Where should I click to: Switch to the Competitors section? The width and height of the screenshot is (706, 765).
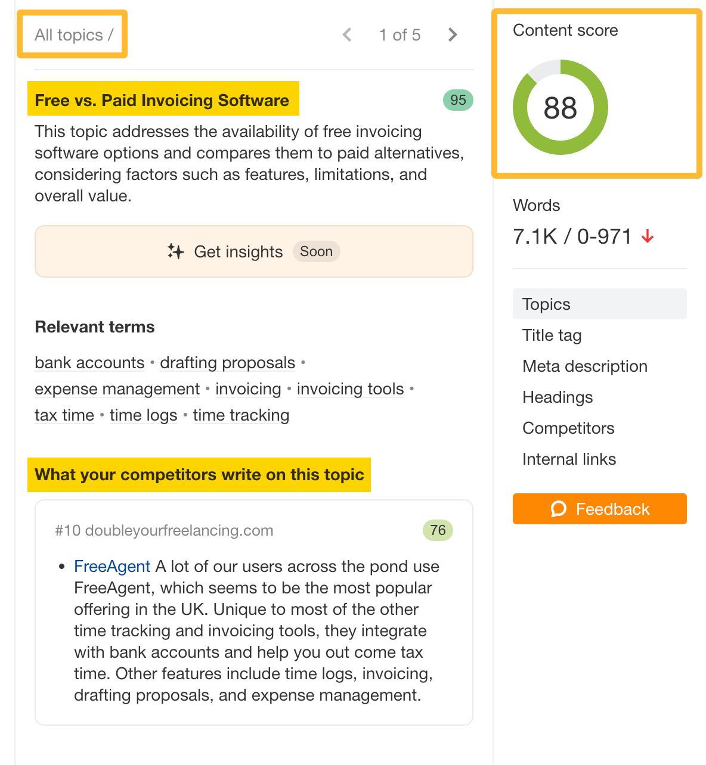[568, 428]
